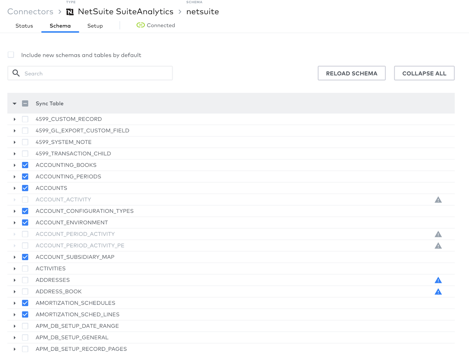Check the ADDRESSES checkbox
469x354 pixels.
tap(25, 280)
